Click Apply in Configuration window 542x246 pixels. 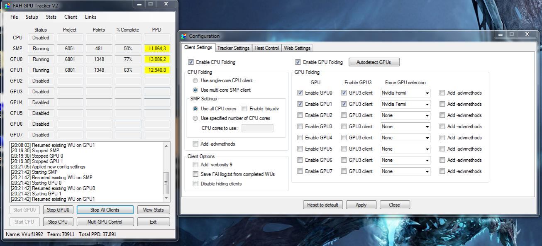[x=361, y=205]
